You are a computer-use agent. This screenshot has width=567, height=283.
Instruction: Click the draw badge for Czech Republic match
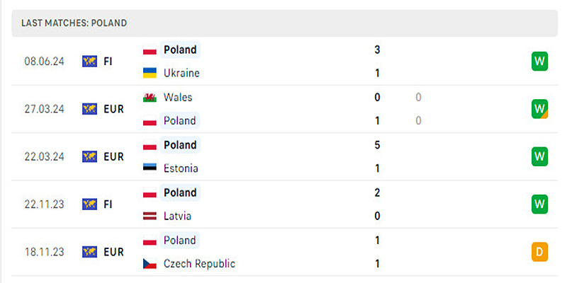click(540, 251)
